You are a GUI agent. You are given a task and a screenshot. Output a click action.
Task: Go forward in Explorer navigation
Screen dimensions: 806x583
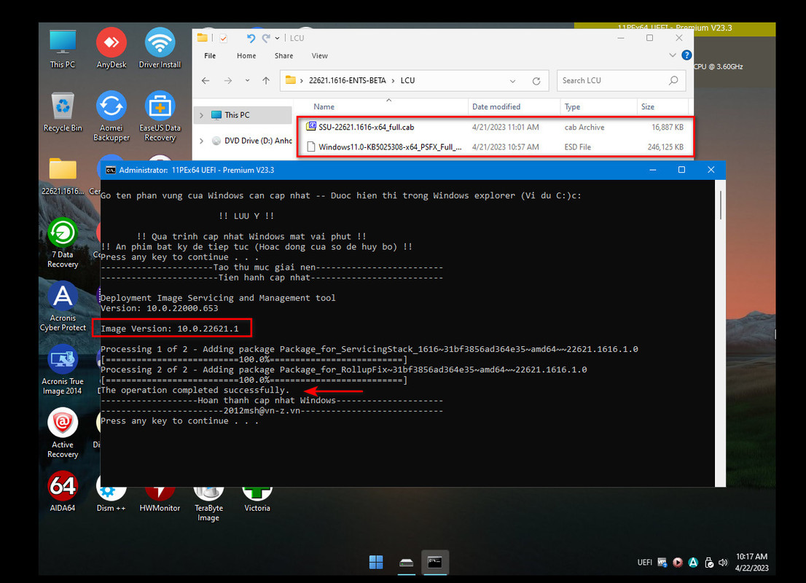pyautogui.click(x=227, y=80)
